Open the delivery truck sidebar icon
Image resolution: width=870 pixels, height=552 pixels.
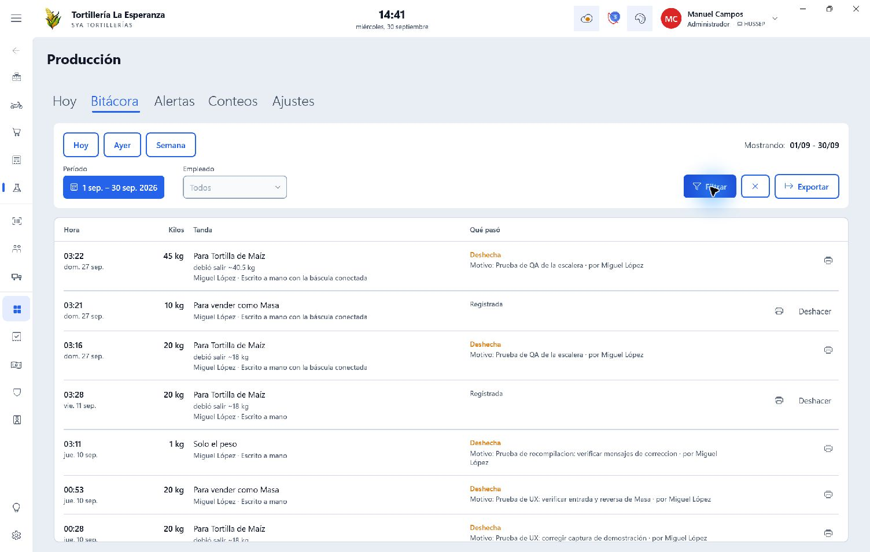pyautogui.click(x=17, y=277)
